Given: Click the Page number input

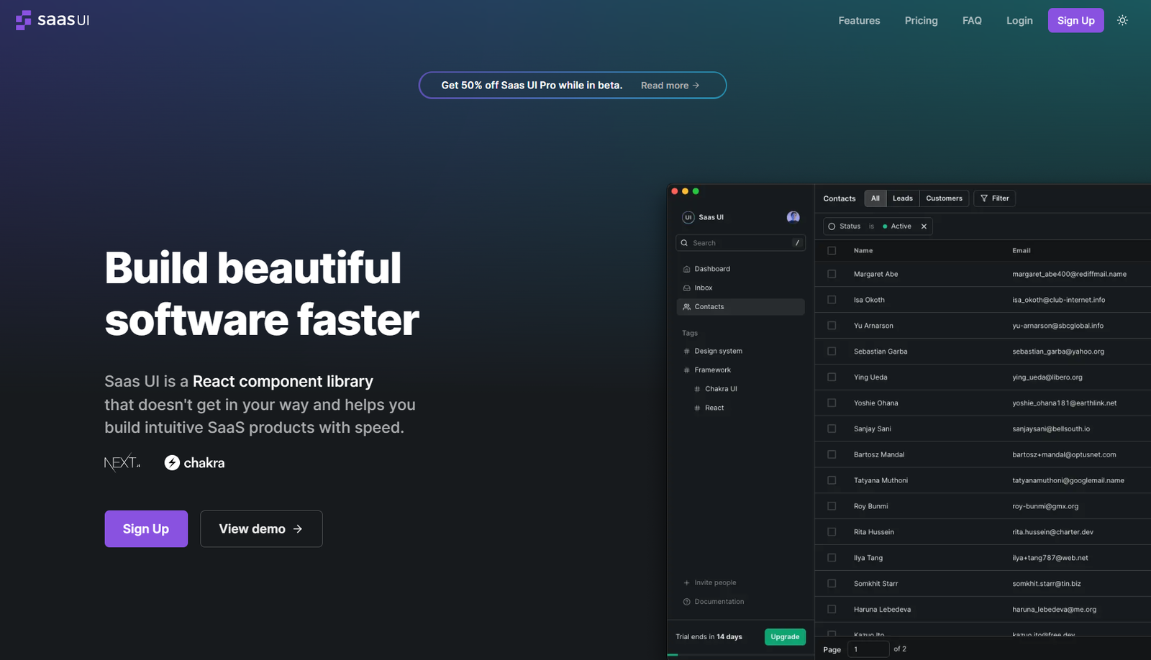Looking at the screenshot, I should click(868, 649).
